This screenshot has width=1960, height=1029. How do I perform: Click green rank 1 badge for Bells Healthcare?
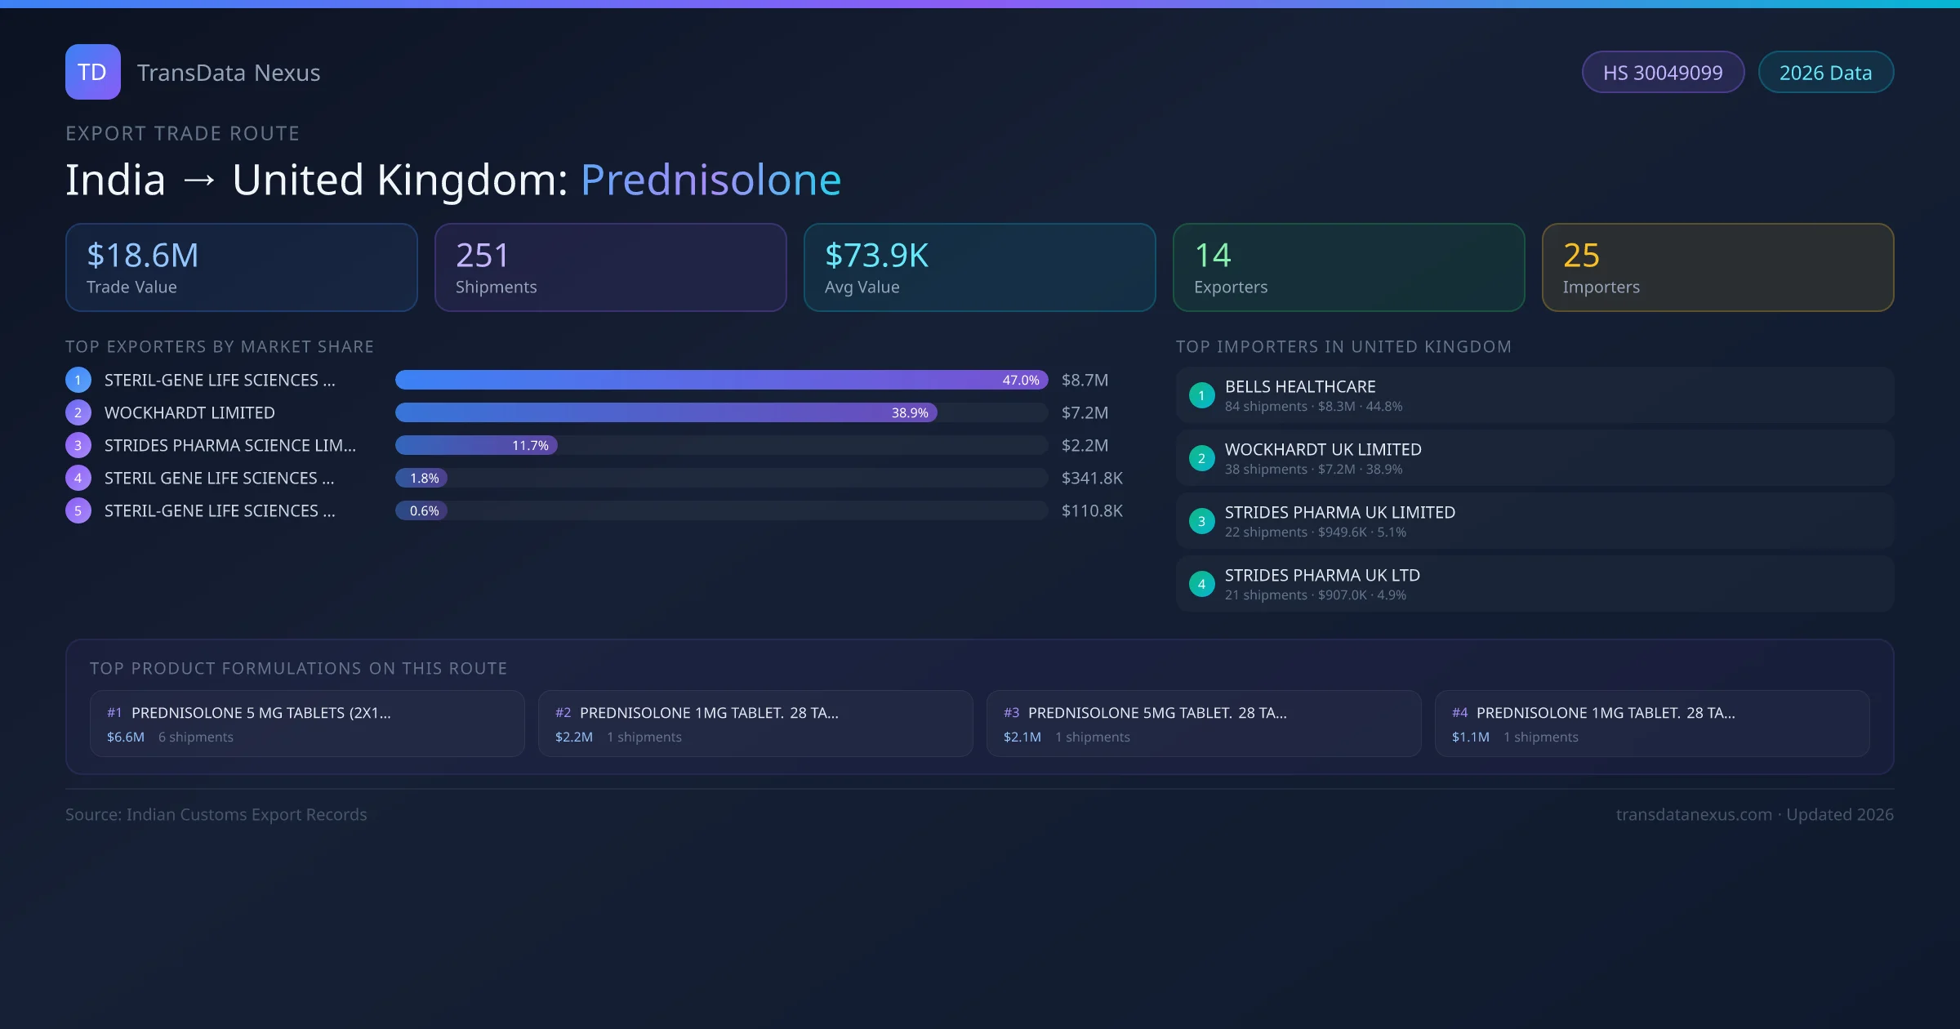(x=1201, y=395)
